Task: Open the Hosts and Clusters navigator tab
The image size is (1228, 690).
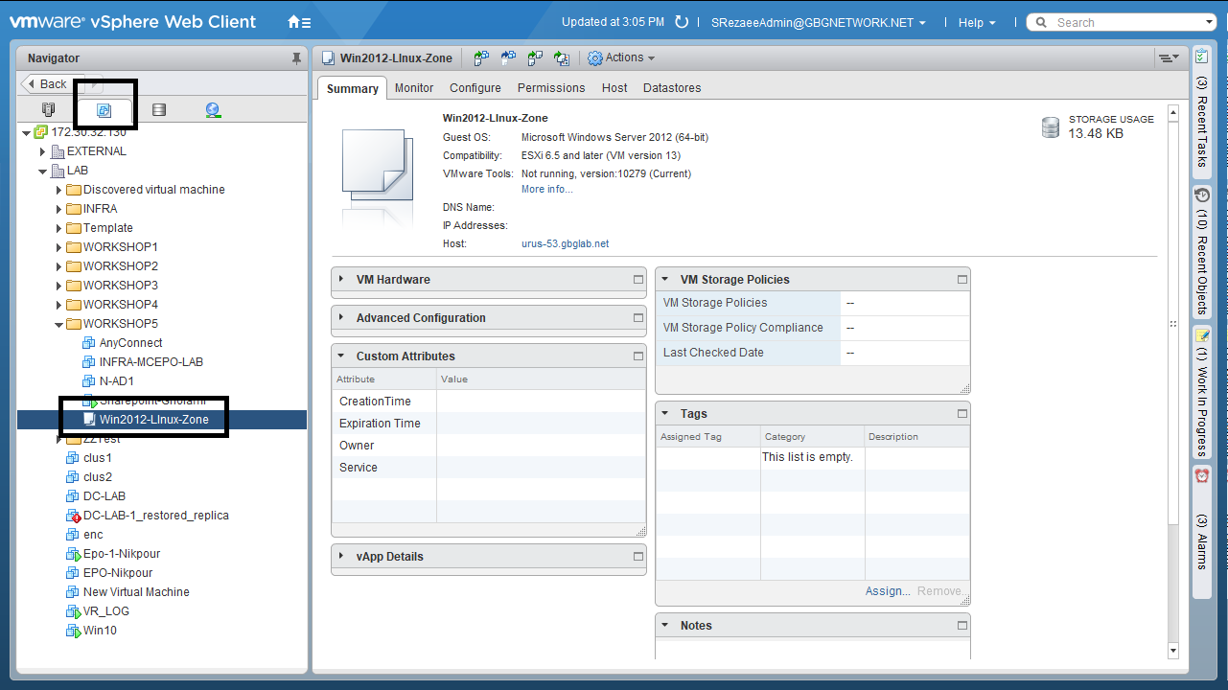Action: 49,110
